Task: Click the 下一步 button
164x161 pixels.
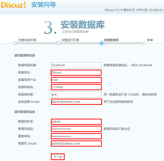Action: (x=58, y=157)
